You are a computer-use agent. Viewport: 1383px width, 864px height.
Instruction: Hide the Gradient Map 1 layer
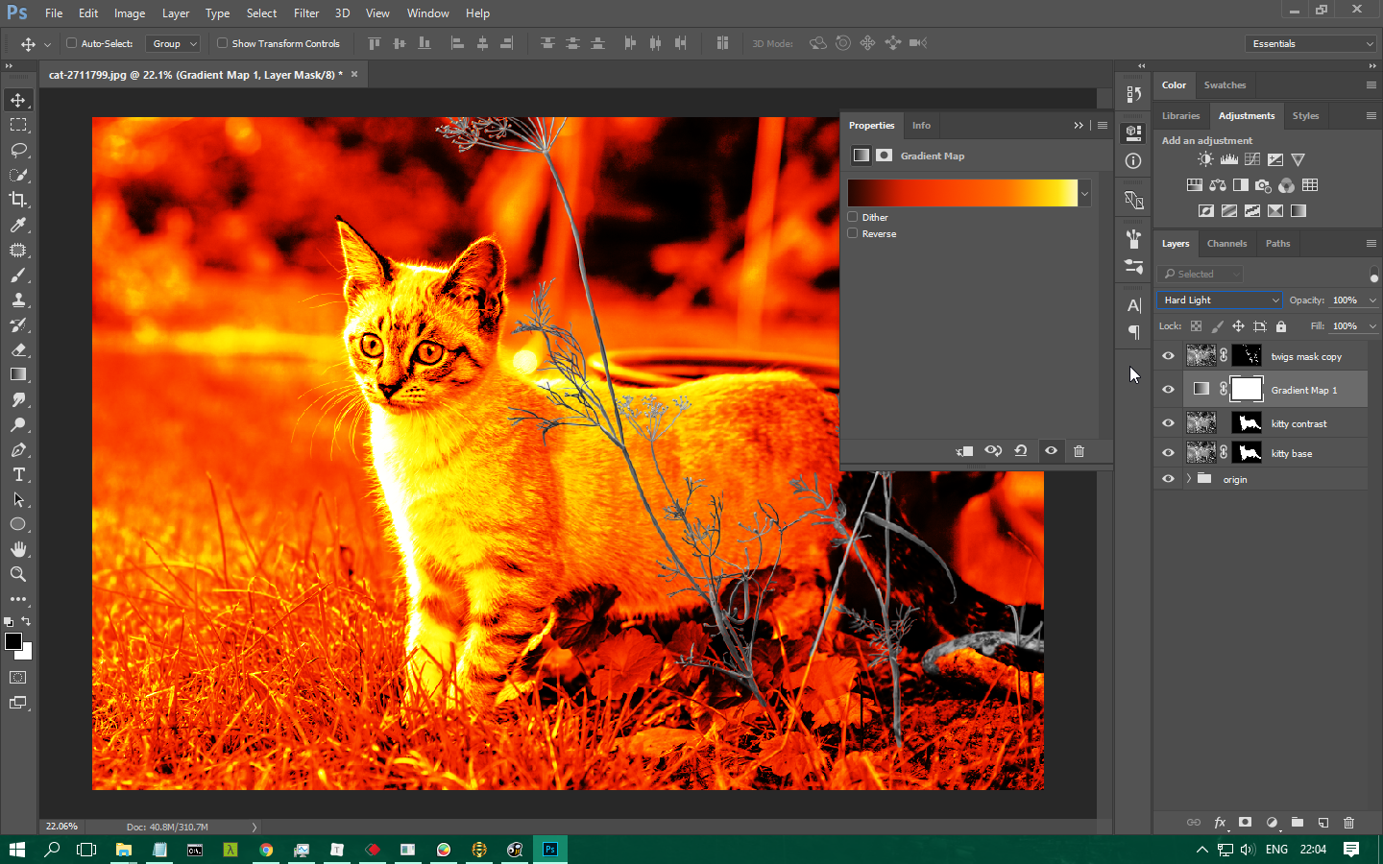pos(1168,390)
